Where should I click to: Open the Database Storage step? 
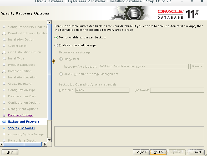(20, 115)
